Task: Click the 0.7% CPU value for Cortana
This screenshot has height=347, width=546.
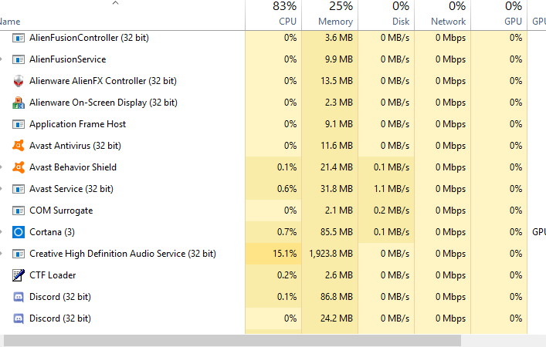Action: click(x=287, y=232)
